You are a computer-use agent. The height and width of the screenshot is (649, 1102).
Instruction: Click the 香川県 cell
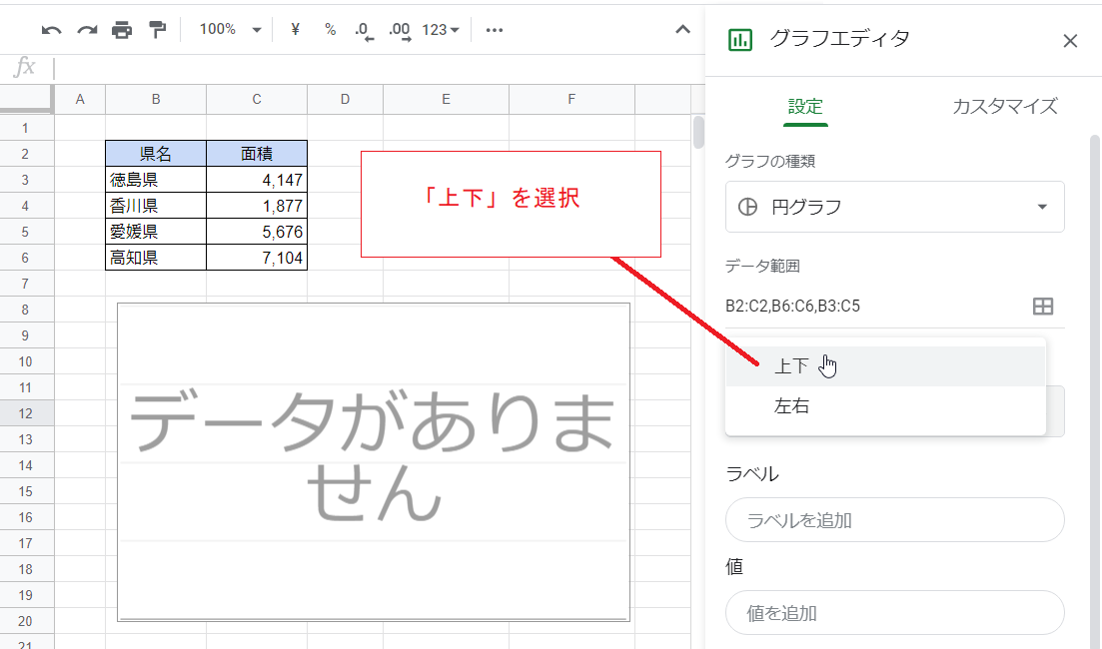click(x=156, y=206)
